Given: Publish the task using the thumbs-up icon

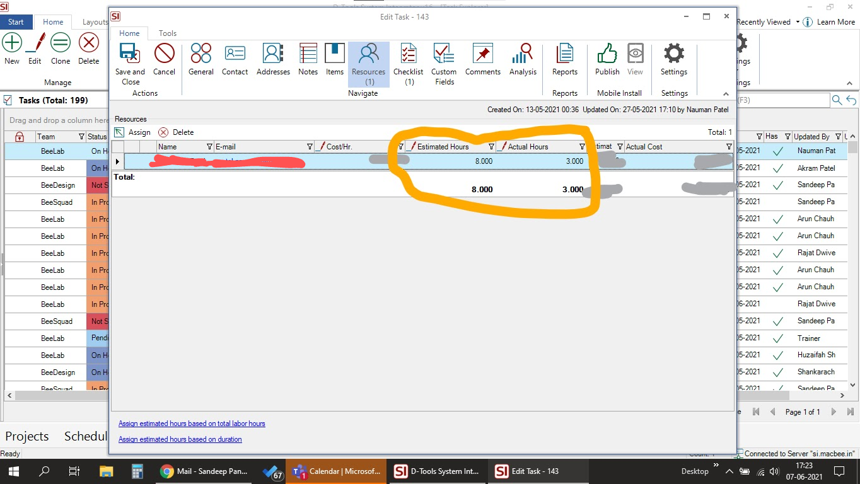Looking at the screenshot, I should pos(607,60).
